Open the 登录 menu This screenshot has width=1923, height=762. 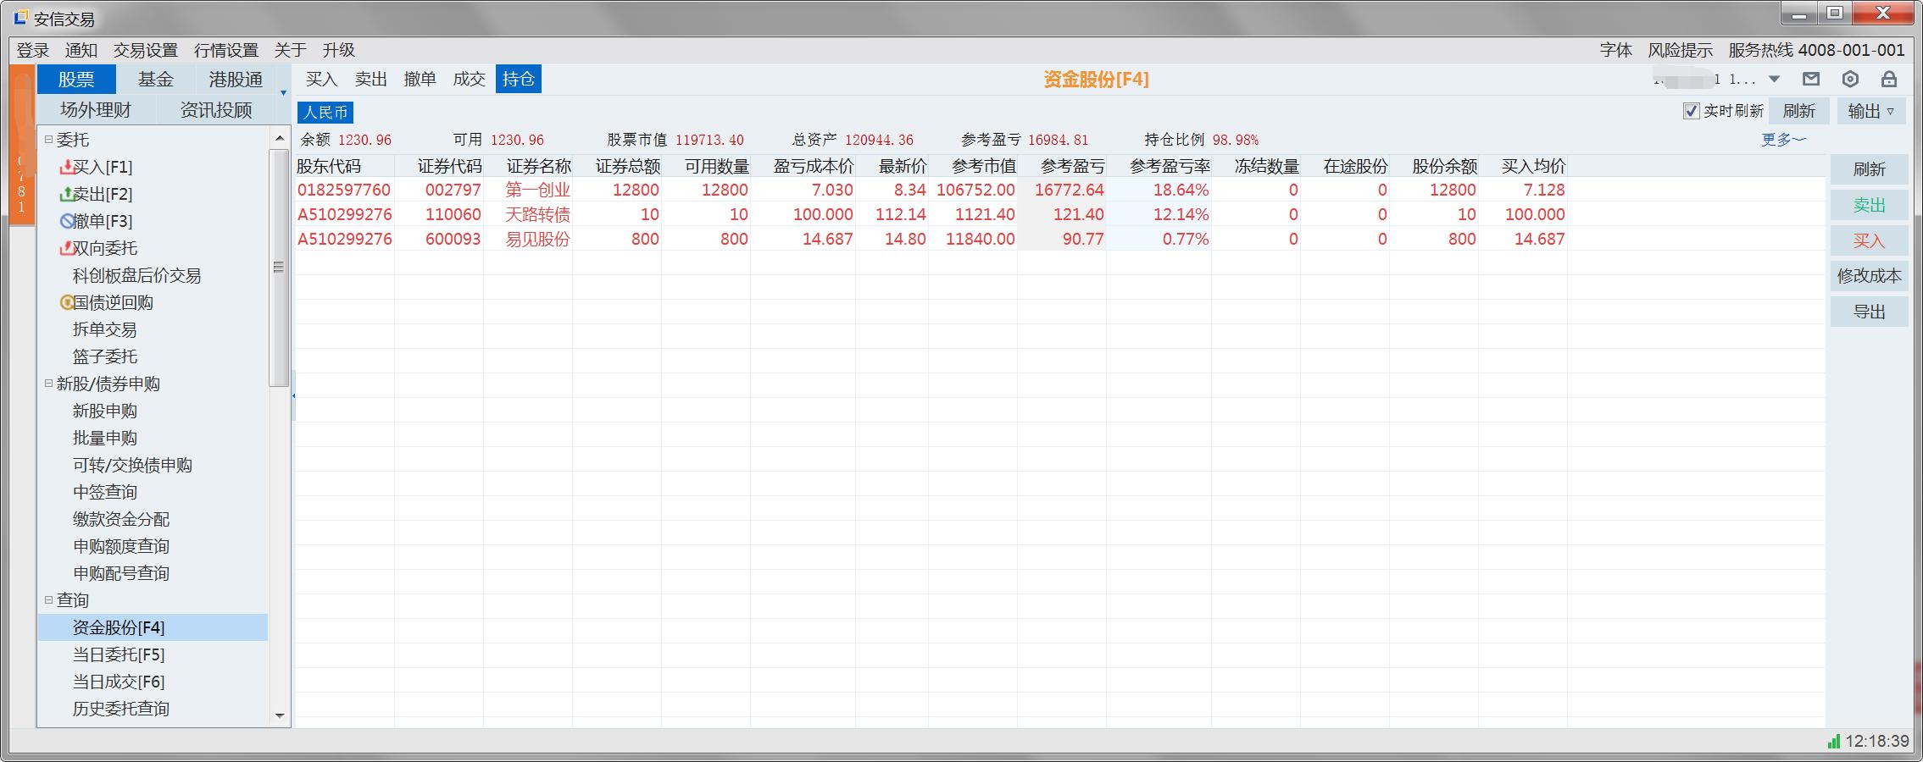33,50
